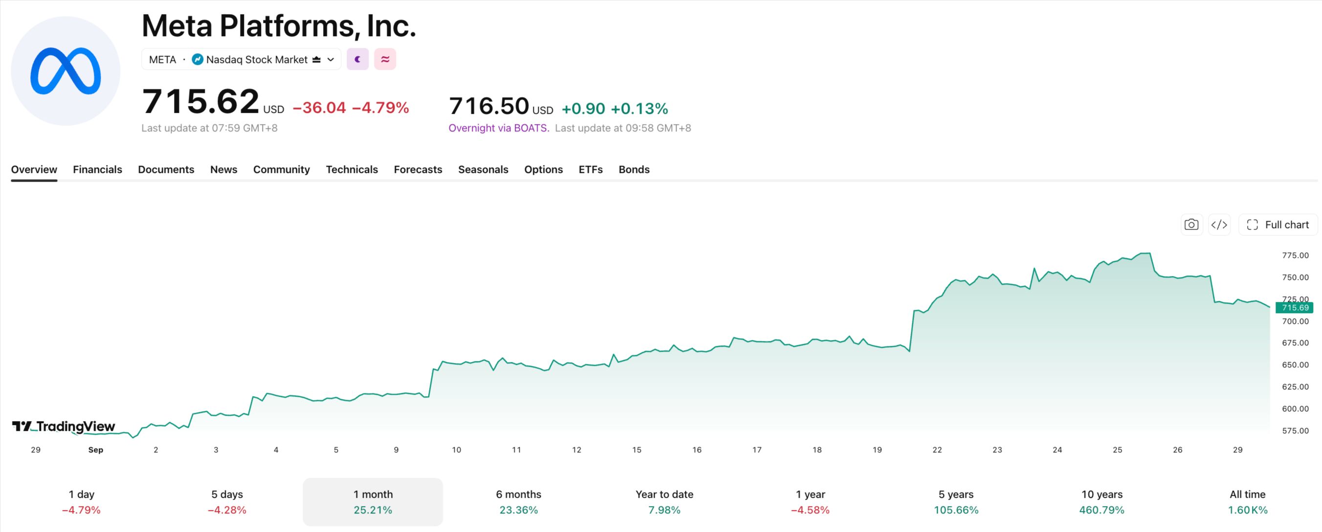
Task: Select the 5 days range
Action: [x=227, y=502]
